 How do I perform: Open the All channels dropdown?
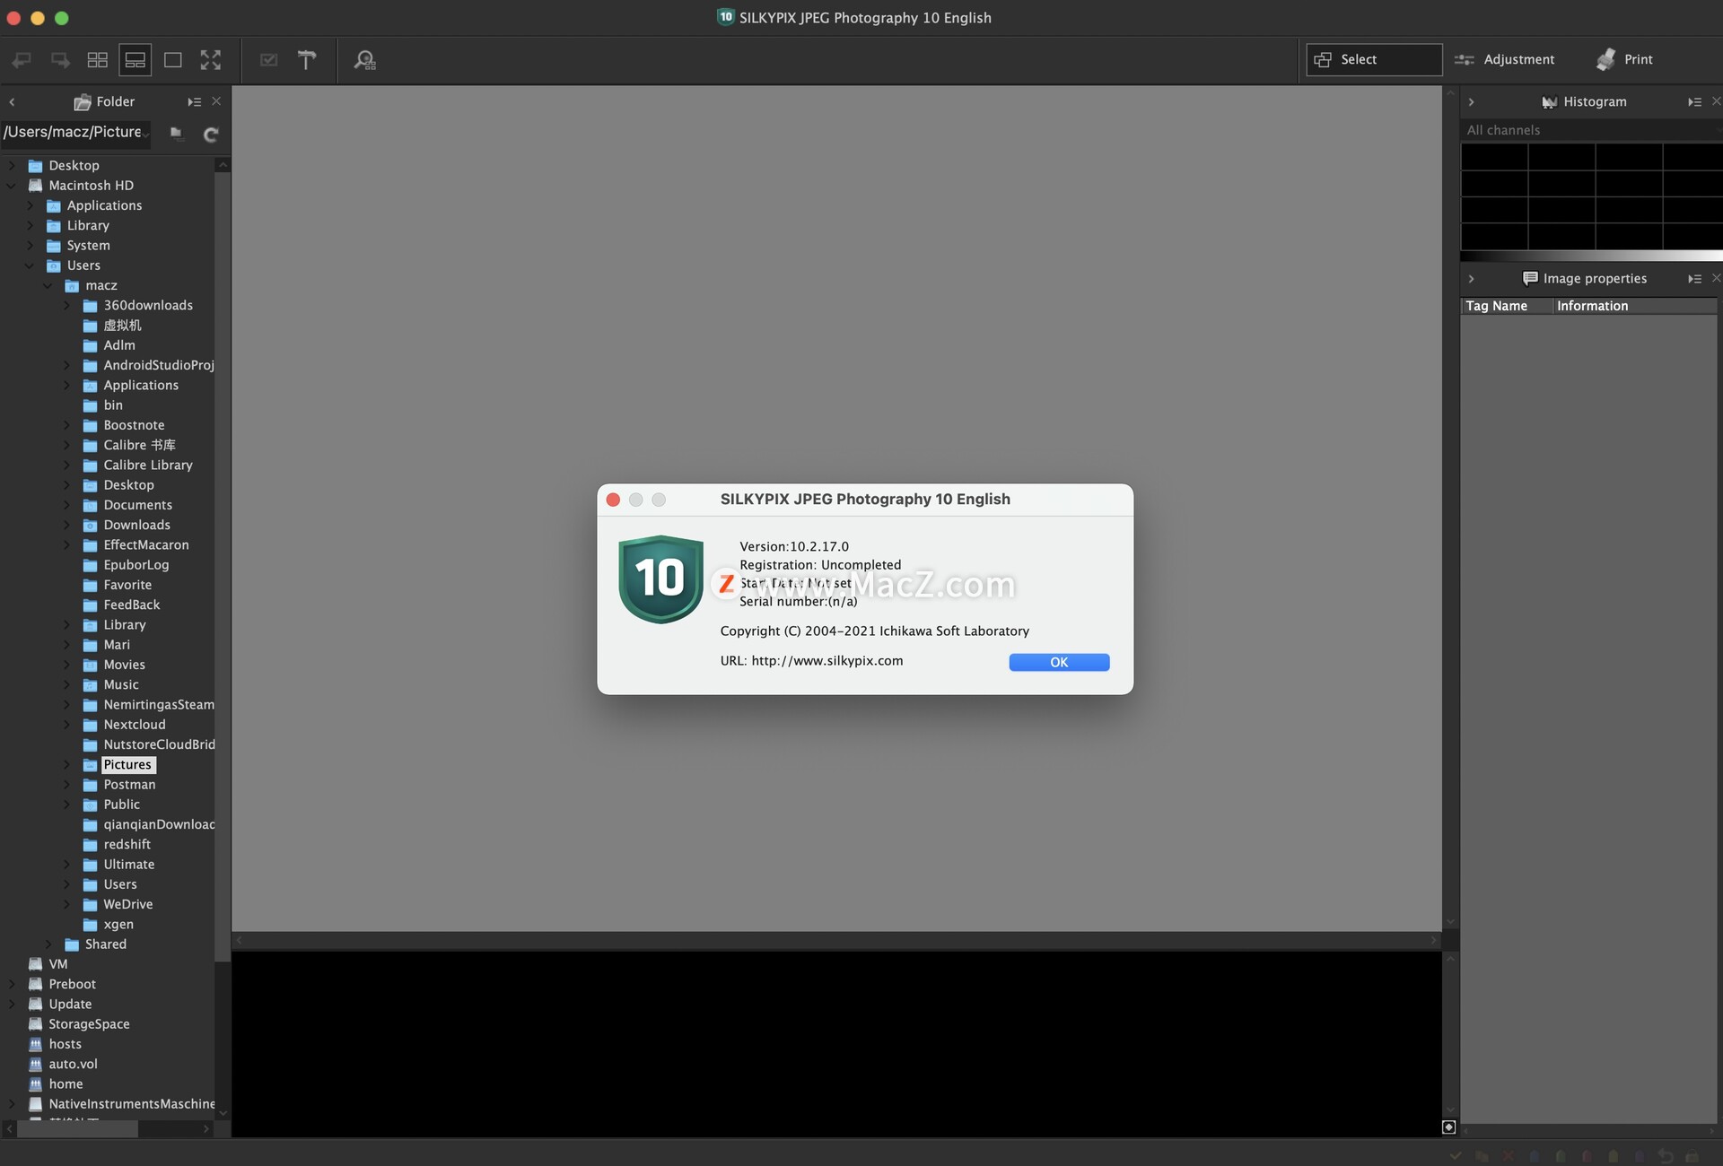click(x=1590, y=130)
